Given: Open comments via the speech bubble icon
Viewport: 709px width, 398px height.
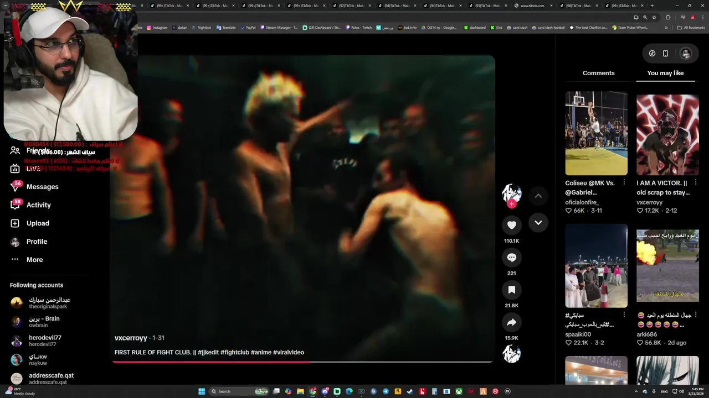Looking at the screenshot, I should (x=511, y=258).
